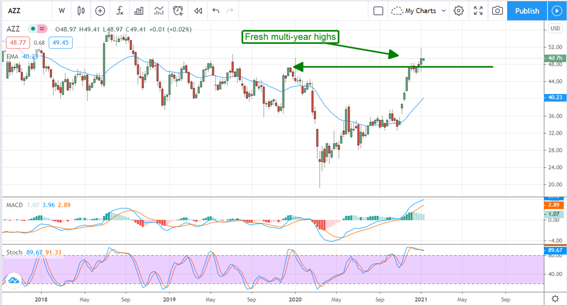
Task: Open the W time interval dropdown
Action: pos(61,10)
